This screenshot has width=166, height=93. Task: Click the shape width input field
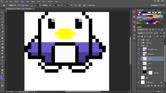pos(54,5)
